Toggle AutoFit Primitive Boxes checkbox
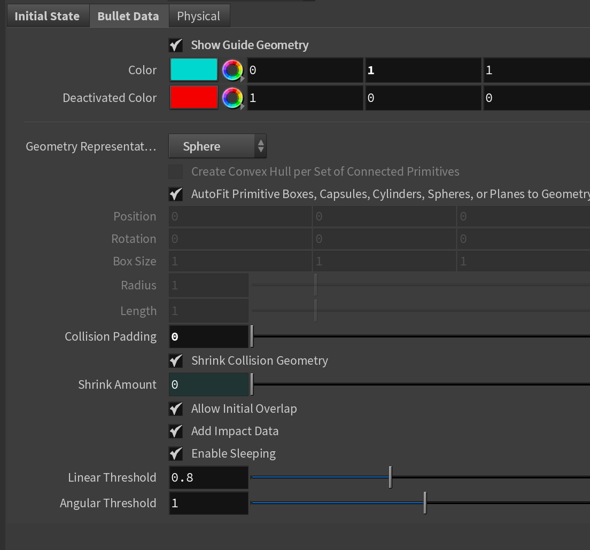 (x=176, y=194)
